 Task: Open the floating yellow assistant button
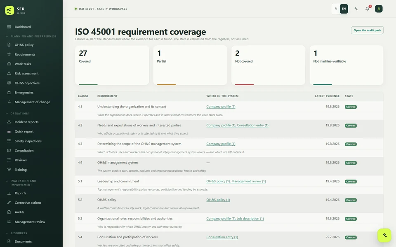tap(384, 235)
